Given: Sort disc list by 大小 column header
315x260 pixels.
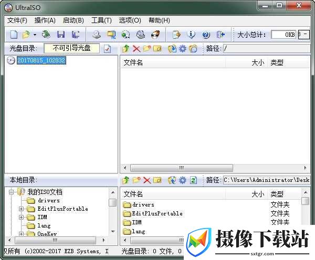Looking at the screenshot, I should 246,62.
